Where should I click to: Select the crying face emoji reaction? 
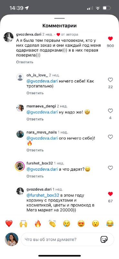[x=67, y=224]
